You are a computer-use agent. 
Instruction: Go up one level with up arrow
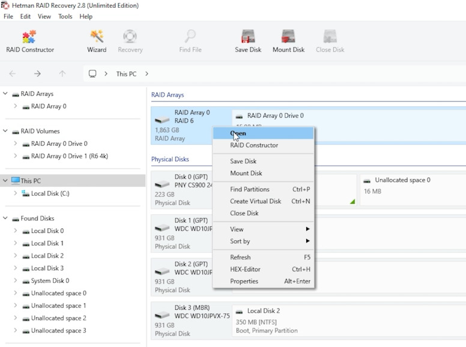(62, 74)
